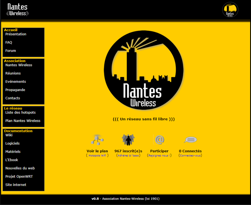
Task: Click the Connectez-vous link
Action: click(x=190, y=155)
